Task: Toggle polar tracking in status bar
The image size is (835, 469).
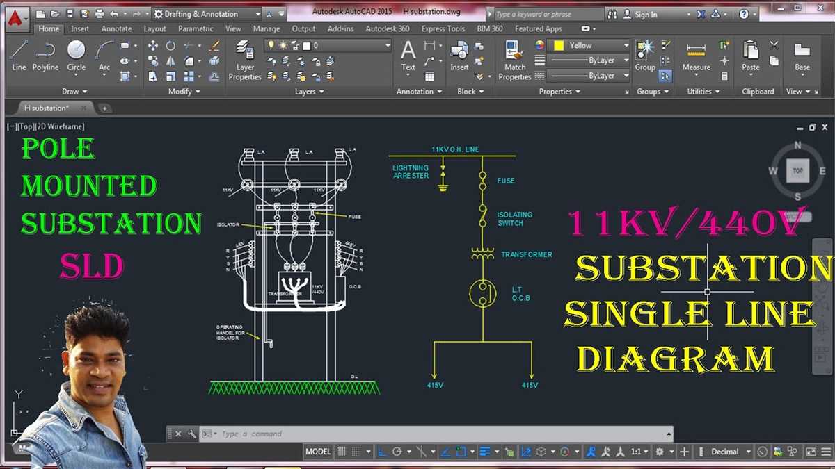Action: [397, 452]
